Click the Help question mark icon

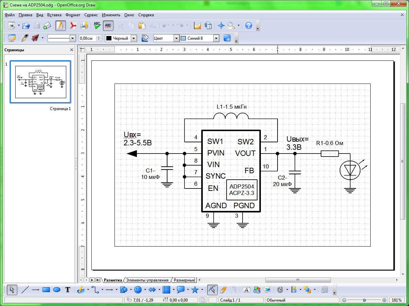(x=249, y=25)
